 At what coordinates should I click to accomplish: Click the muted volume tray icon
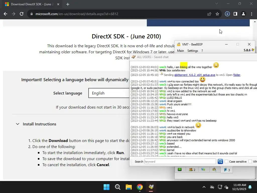point(227,187)
